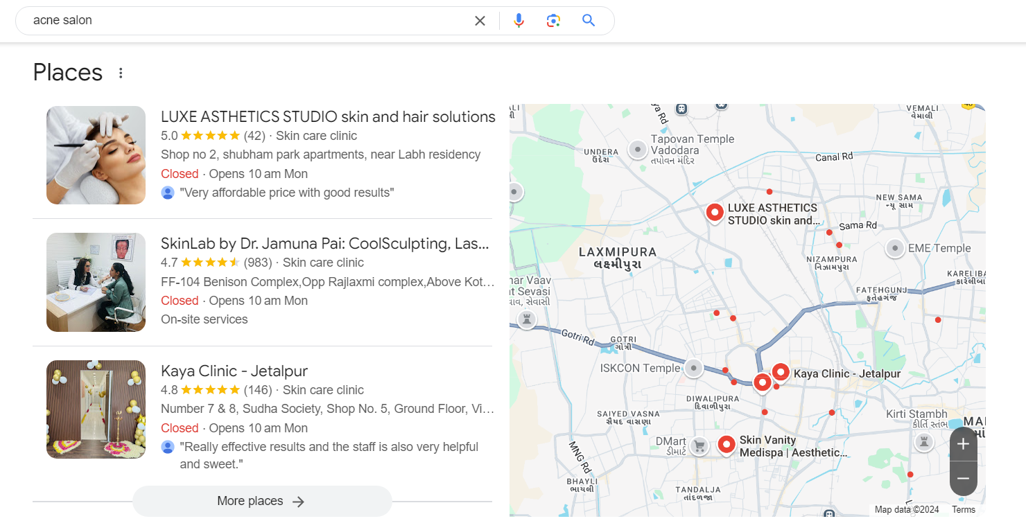Screen dimensions: 1026x530
Task: Click the LAXMIPURA area label on map
Action: click(x=618, y=258)
